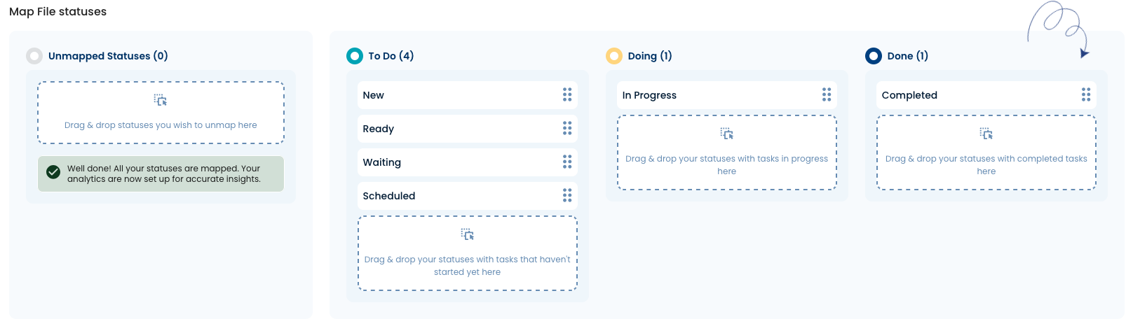Image resolution: width=1133 pixels, height=326 pixels.
Task: Click the To Do (4) column heading
Action: (391, 56)
